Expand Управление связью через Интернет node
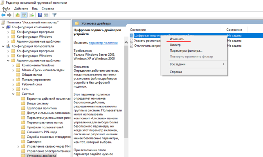The width and height of the screenshot is (263, 157). pyautogui.click(x=18, y=146)
